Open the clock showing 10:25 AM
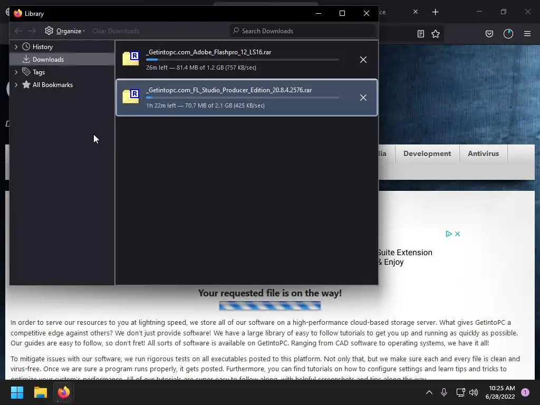The image size is (540, 405). point(500,392)
